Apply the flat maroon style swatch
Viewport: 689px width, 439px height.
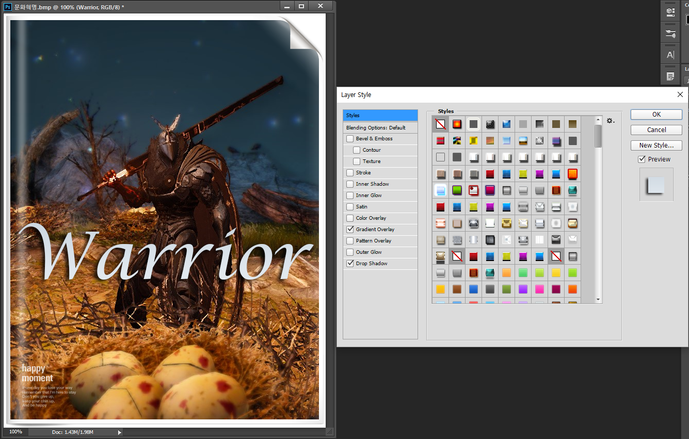pos(556,289)
